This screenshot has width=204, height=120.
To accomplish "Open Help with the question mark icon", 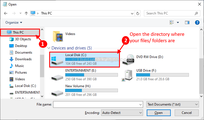I will [197, 22].
